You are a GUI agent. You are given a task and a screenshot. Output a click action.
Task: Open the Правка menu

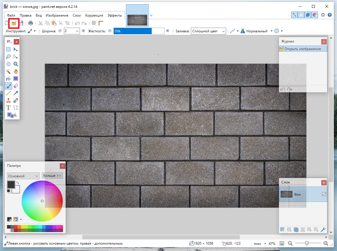[x=26, y=15]
